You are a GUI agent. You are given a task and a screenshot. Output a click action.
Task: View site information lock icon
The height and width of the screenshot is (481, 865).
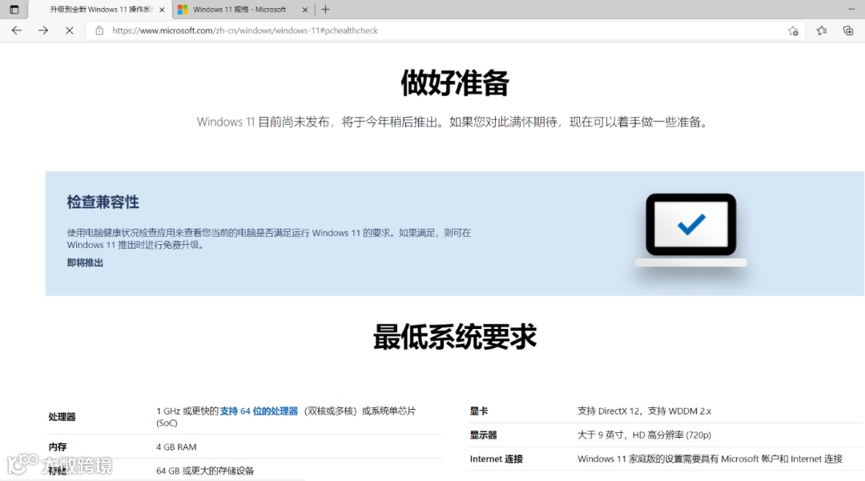(x=99, y=30)
